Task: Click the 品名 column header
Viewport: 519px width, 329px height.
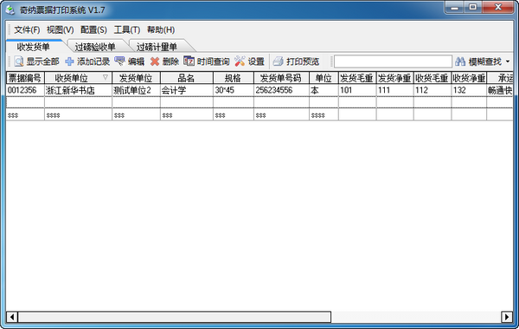Action: click(187, 78)
